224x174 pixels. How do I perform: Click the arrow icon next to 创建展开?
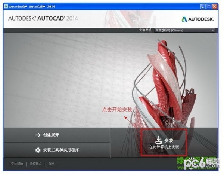38,135
